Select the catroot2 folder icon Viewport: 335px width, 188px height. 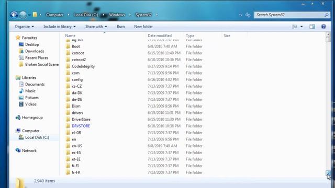(68, 59)
